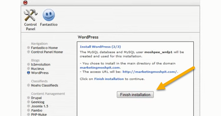This screenshot has width=221, height=116.
Task: Click the gray bullet beside Noahs Classifieds
Action: (29, 85)
